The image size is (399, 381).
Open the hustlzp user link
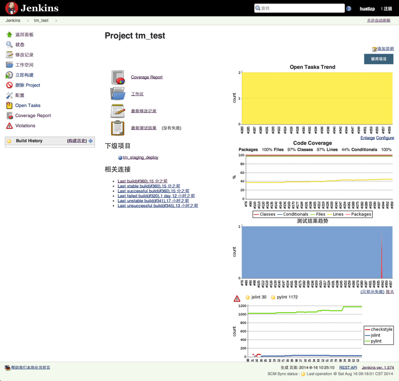click(367, 9)
